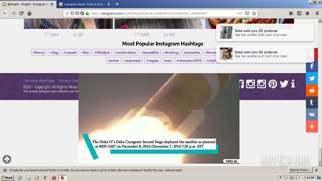Click the 23 comments count
Image resolution: width=322 pixels, height=181 pixels.
(78, 35)
